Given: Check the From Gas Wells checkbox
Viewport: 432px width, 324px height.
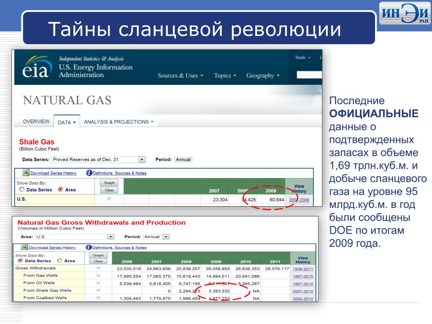Looking at the screenshot, I should coord(98,275).
